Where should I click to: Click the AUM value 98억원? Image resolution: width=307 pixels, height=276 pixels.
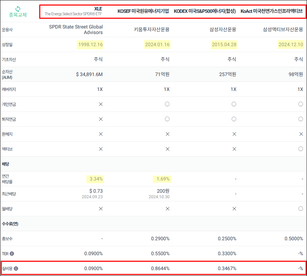[x=296, y=74]
